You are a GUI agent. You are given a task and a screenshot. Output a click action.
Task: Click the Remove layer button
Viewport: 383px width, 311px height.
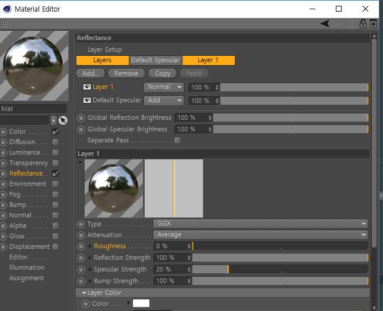coord(127,74)
